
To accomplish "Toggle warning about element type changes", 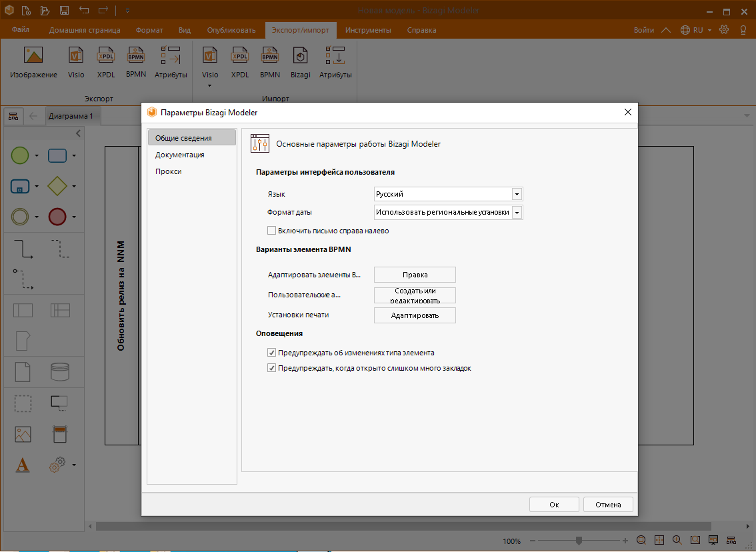I will 271,353.
